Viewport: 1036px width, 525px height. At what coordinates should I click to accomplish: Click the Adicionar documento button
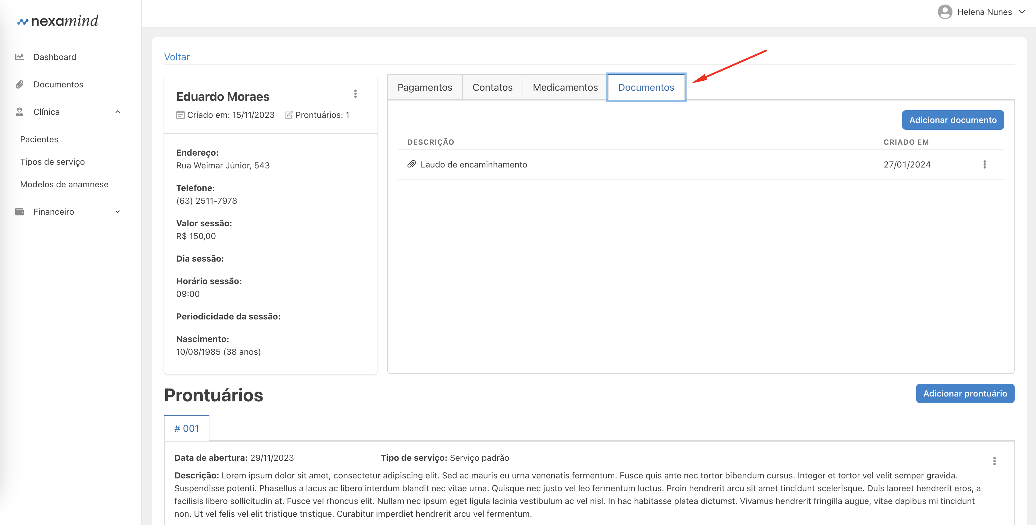click(x=953, y=120)
